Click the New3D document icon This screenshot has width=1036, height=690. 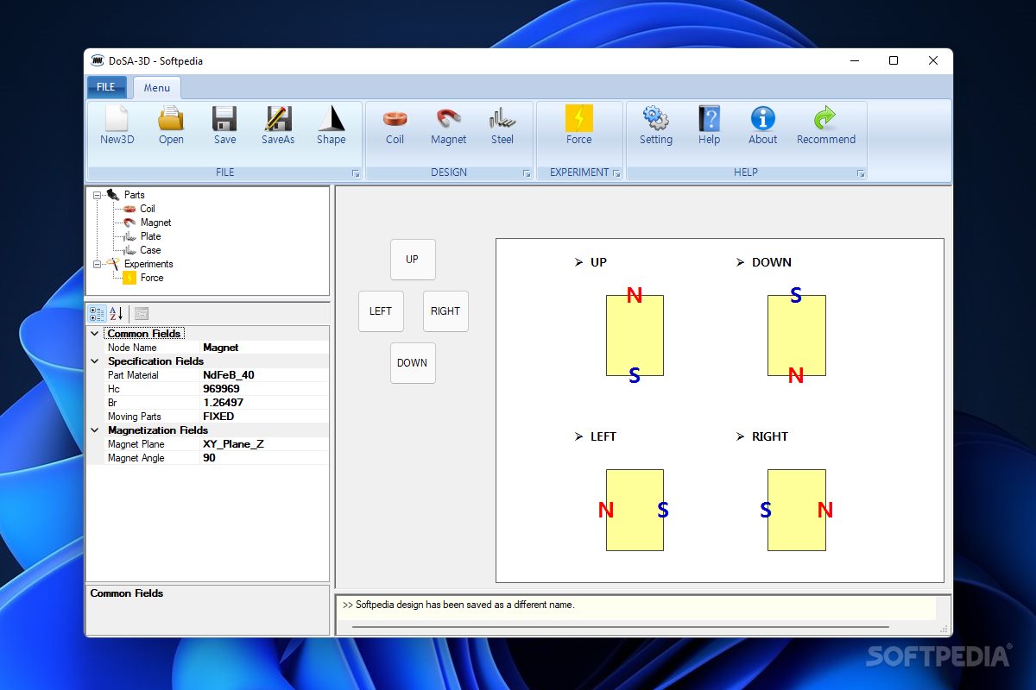[x=117, y=119]
